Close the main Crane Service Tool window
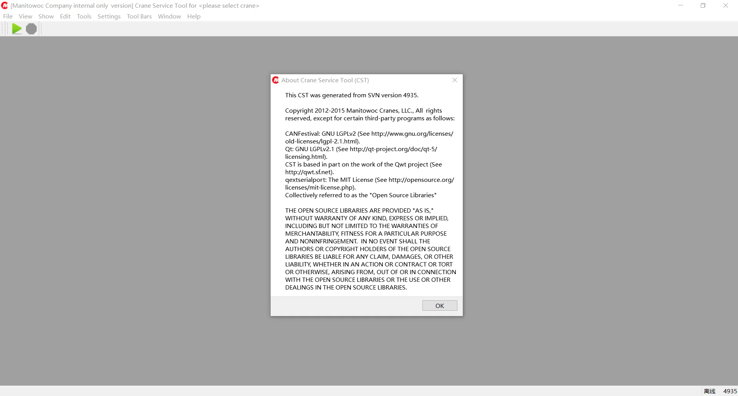Image resolution: width=738 pixels, height=396 pixels. [726, 6]
